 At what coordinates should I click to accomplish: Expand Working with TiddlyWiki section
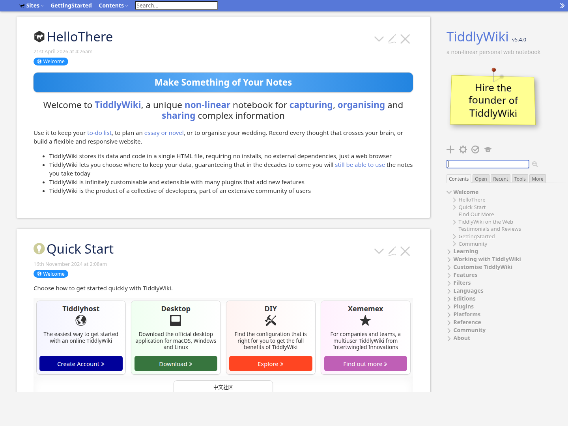[449, 259]
